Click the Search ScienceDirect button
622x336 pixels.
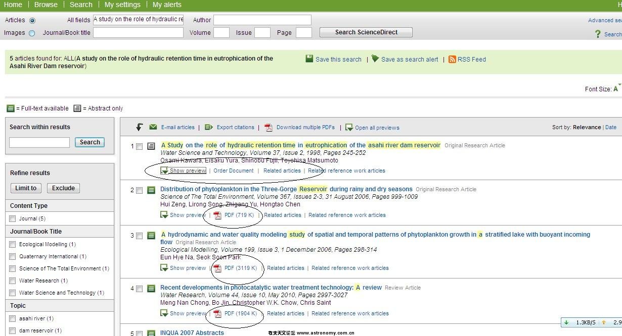pyautogui.click(x=366, y=32)
